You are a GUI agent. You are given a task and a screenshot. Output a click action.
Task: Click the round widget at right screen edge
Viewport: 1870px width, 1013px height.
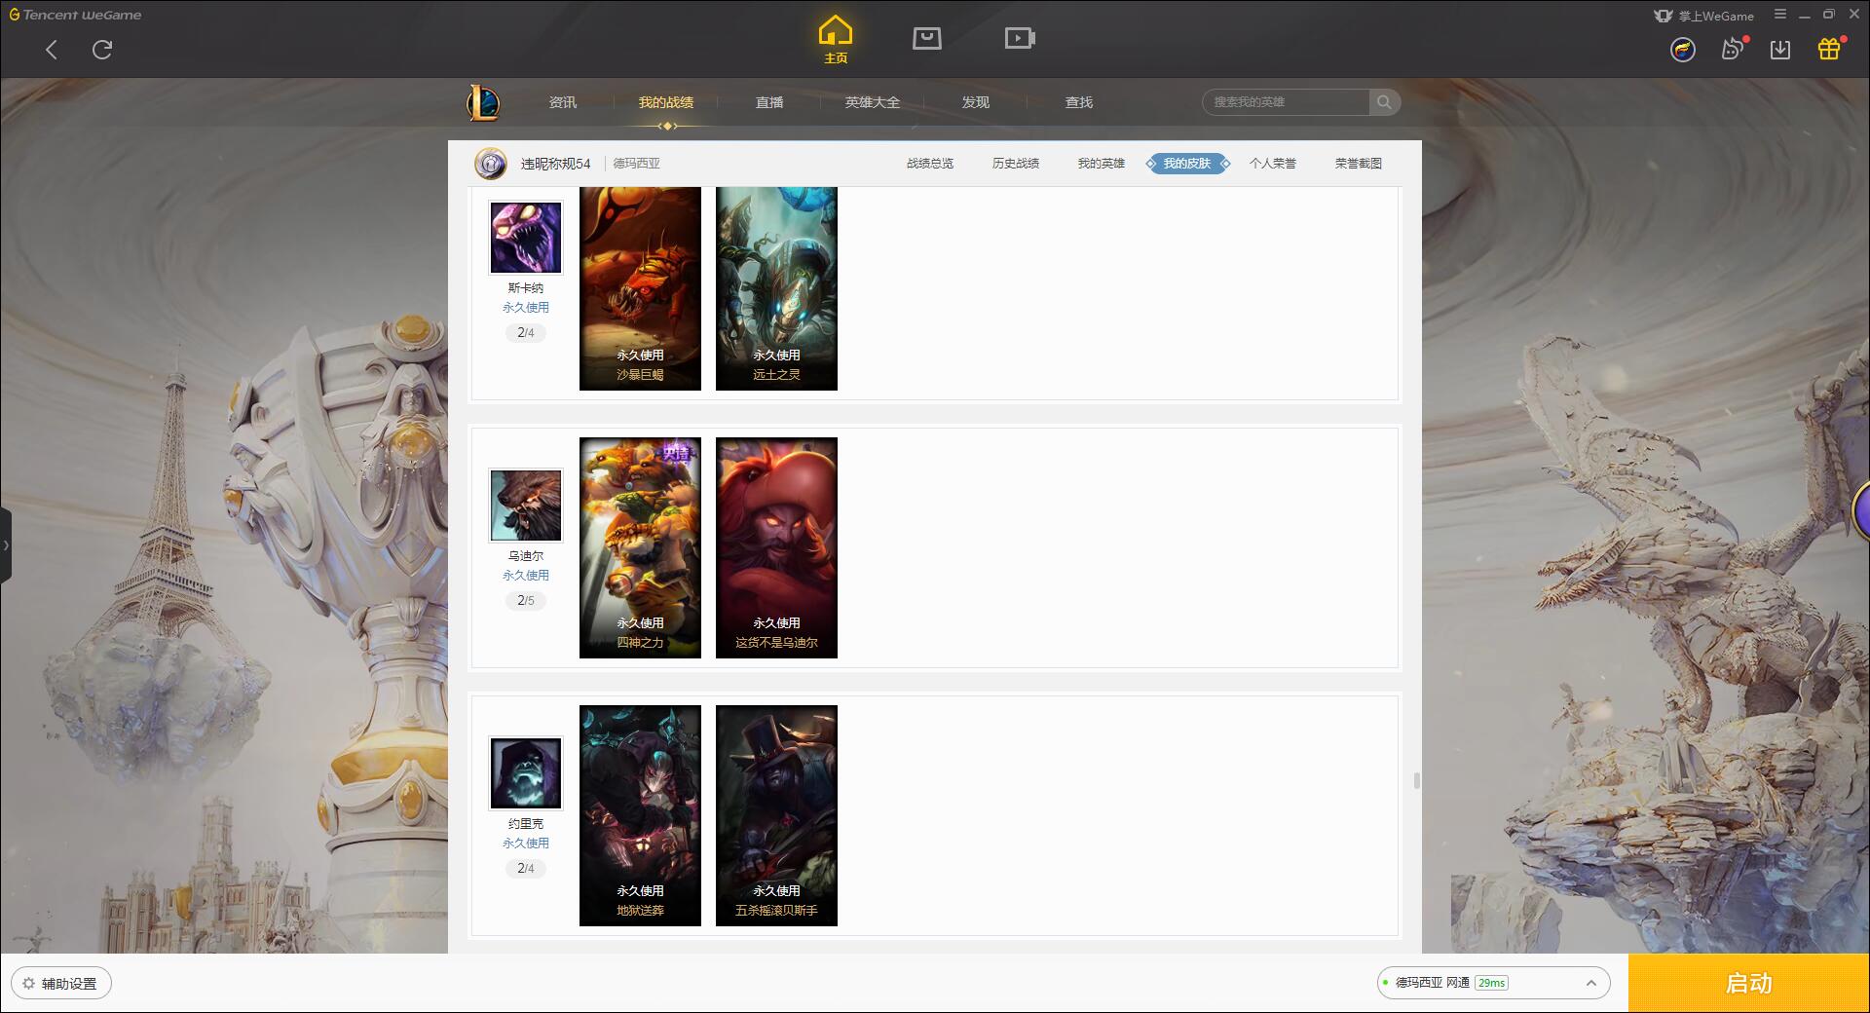(1860, 510)
